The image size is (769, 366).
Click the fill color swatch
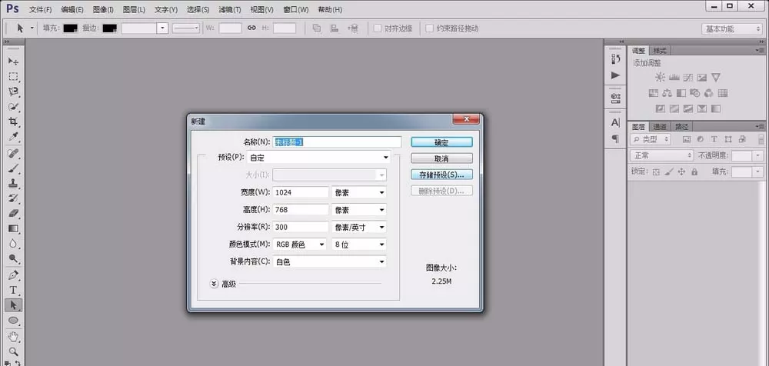70,28
